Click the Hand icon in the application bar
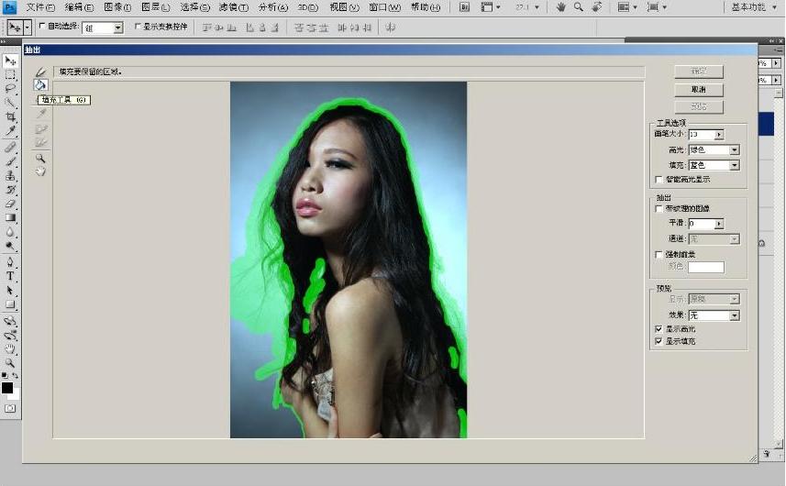This screenshot has height=486, width=786. 561,7
